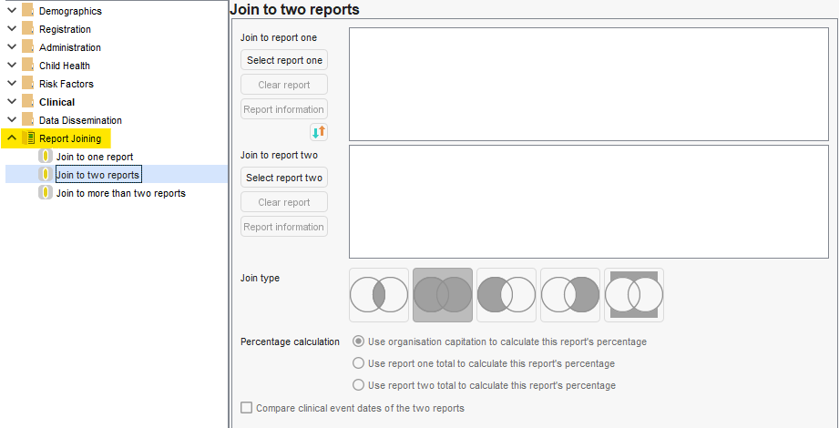The image size is (839, 428).
Task: Click the Join to one report icon
Action: [46, 157]
